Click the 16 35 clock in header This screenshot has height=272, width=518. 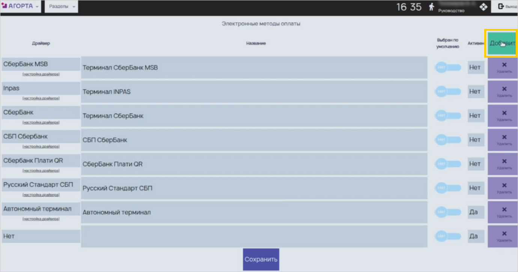pyautogui.click(x=409, y=7)
